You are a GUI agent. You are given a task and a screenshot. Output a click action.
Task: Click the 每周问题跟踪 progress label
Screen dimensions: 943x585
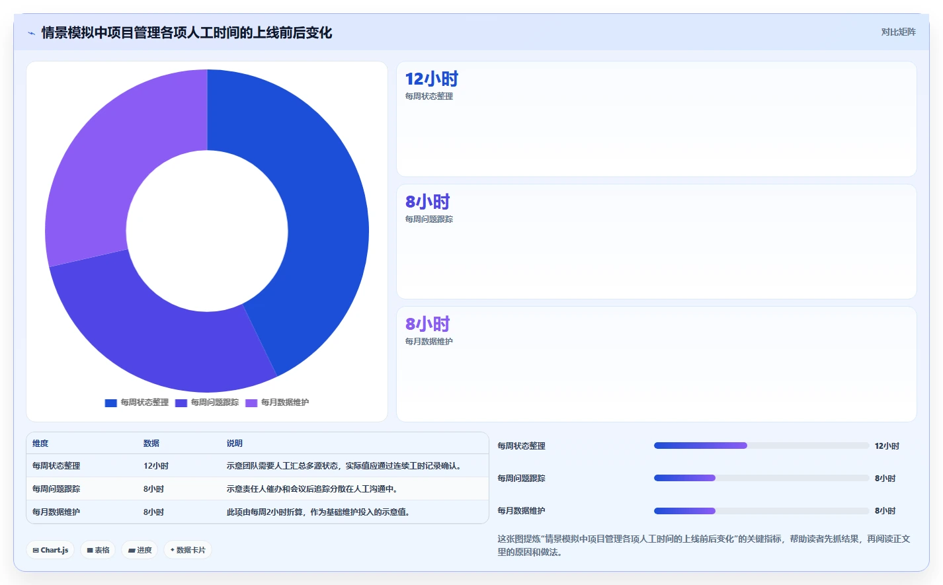(521, 479)
